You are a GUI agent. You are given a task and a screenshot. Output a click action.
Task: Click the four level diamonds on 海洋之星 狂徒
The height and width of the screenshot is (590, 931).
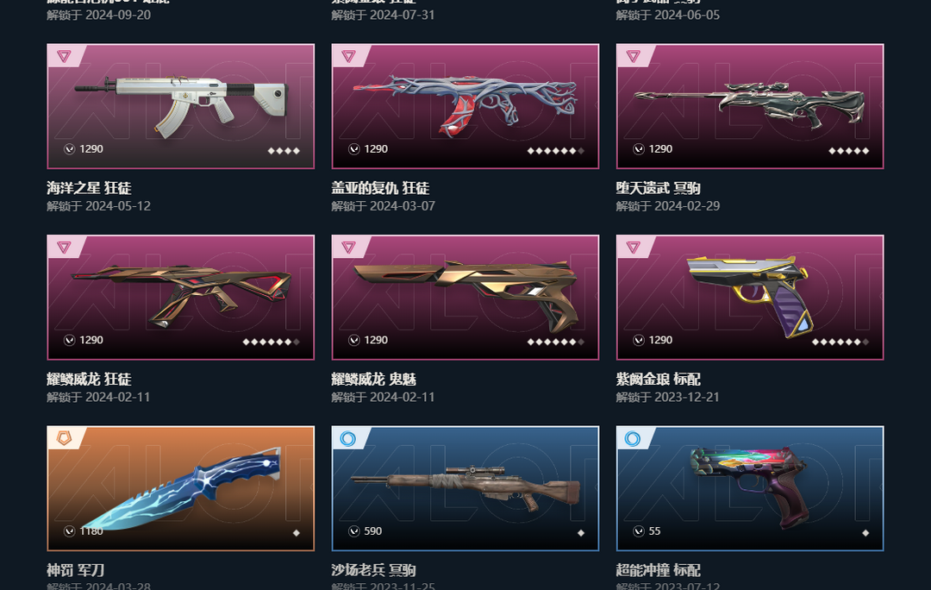(x=284, y=151)
